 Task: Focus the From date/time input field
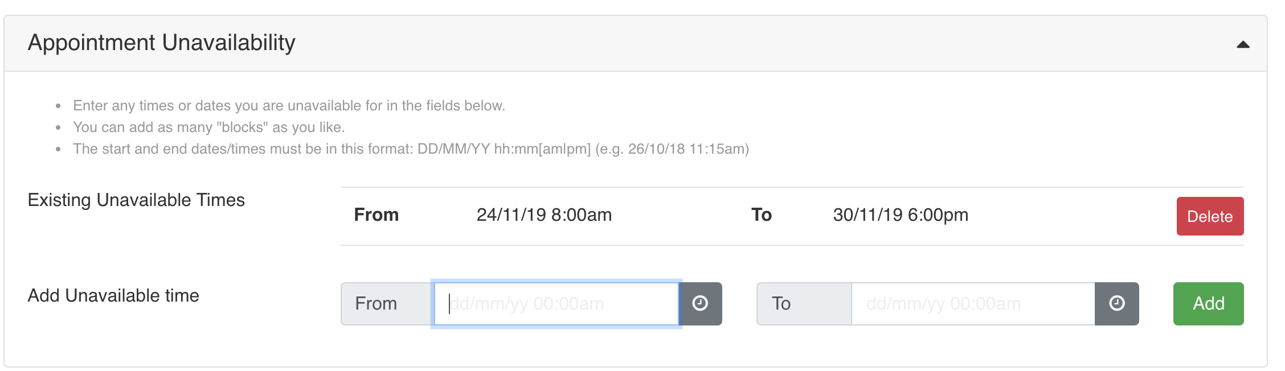tap(556, 304)
